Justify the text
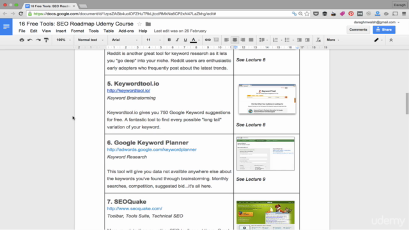The height and width of the screenshot is (230, 409). (x=251, y=40)
